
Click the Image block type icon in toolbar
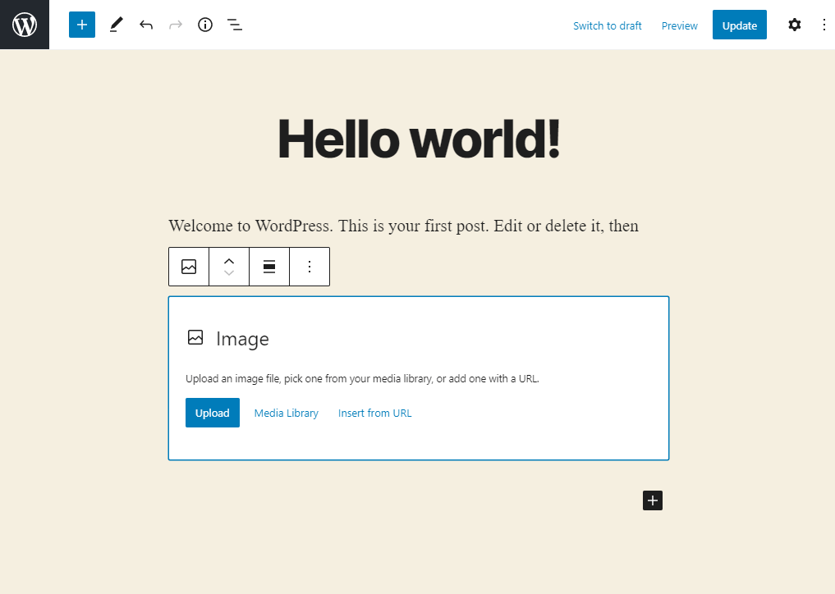(189, 267)
